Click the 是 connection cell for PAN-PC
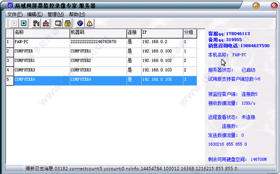 [x=134, y=43]
